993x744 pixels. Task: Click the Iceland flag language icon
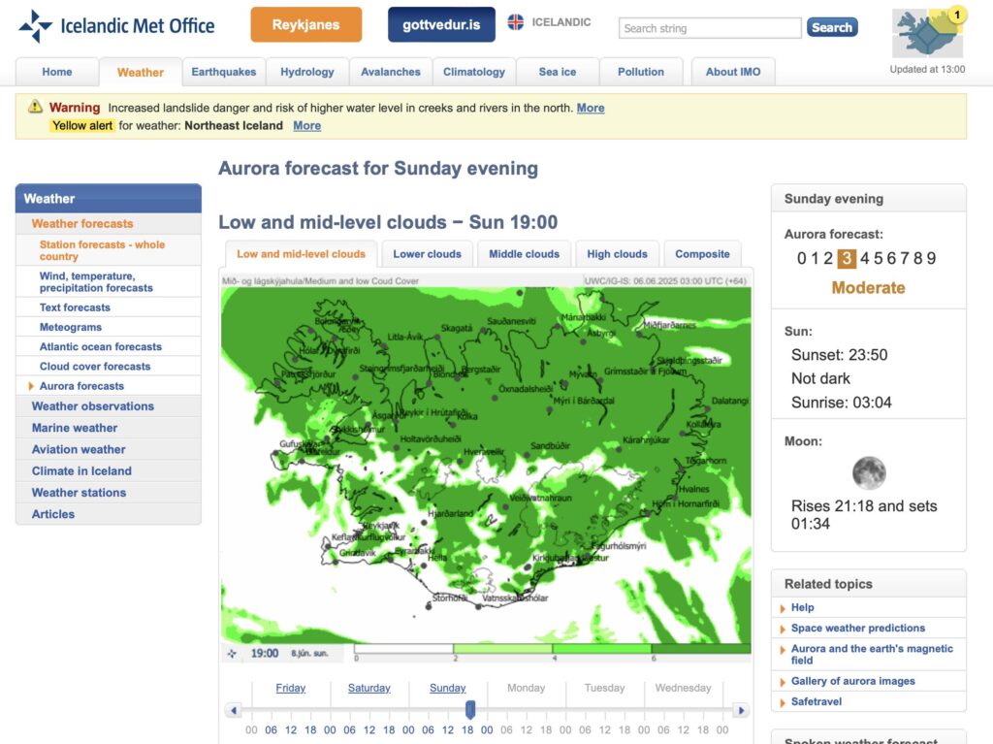[x=517, y=22]
